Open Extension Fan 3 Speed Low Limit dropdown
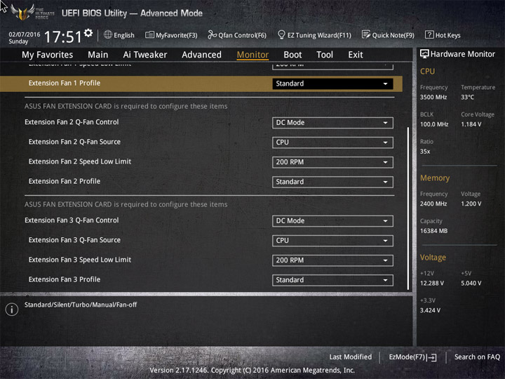 tap(332, 260)
